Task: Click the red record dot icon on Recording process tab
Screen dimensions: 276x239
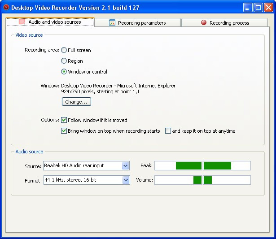Action: (204, 22)
